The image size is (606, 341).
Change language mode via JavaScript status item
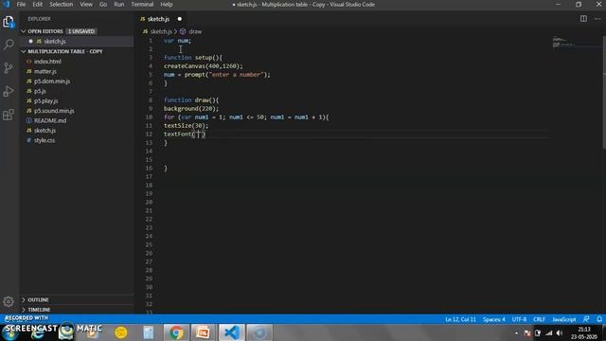[564, 319]
